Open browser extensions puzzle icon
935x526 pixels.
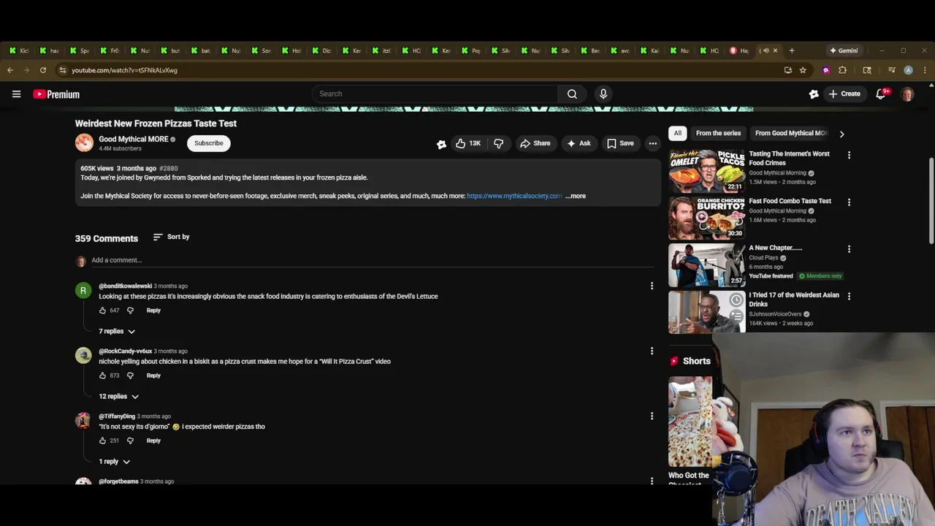point(842,70)
